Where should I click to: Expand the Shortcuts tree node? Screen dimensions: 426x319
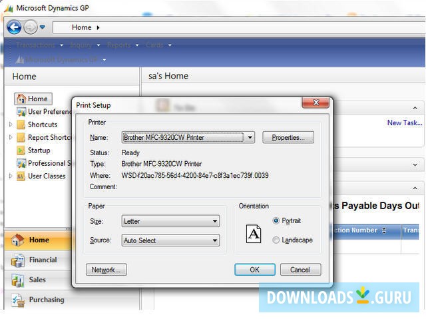(x=11, y=125)
